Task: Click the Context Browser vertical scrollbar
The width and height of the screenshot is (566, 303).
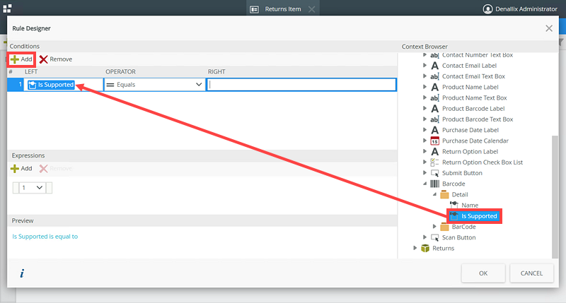Action: pyautogui.click(x=555, y=197)
